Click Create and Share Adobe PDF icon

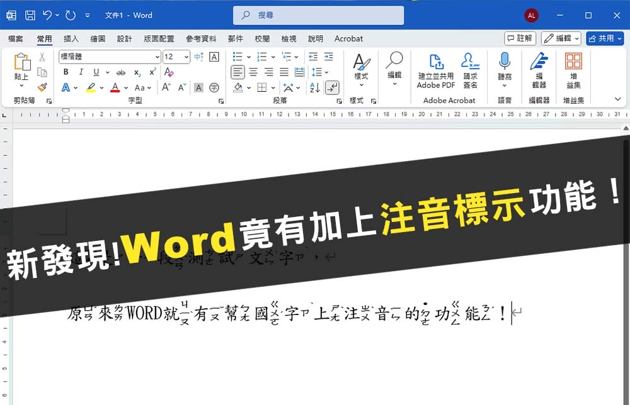(437, 62)
